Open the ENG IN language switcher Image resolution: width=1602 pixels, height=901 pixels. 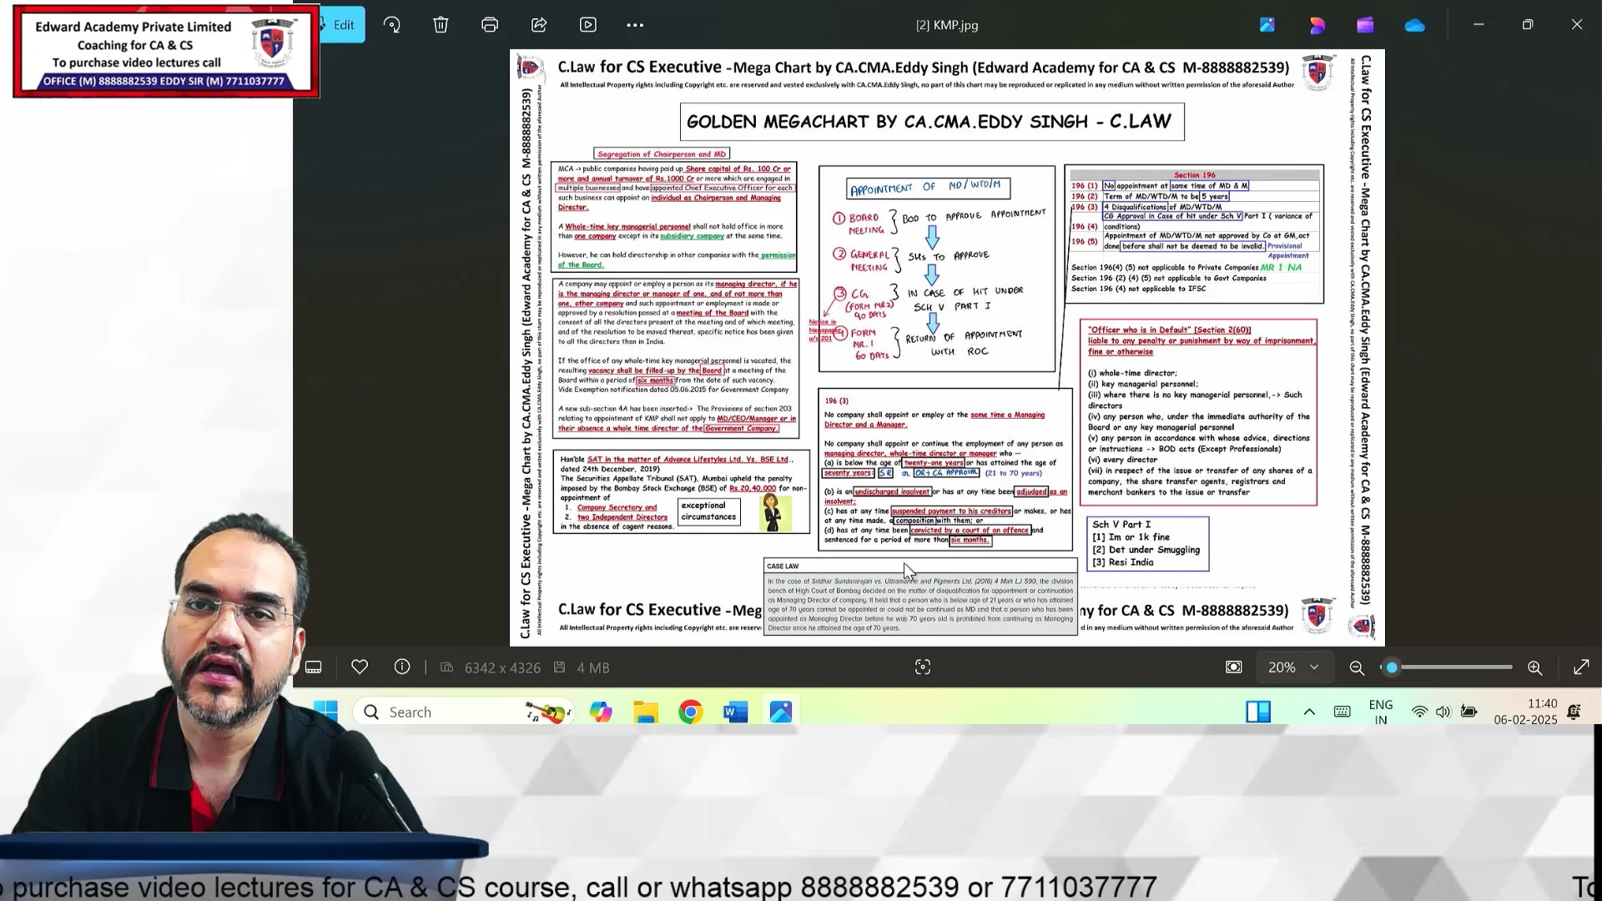[1381, 712]
